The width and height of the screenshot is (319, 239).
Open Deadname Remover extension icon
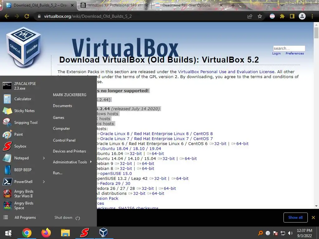(272, 16)
